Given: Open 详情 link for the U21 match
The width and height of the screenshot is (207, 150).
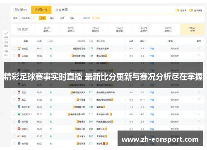Looking at the screenshot, I should [x=152, y=114].
